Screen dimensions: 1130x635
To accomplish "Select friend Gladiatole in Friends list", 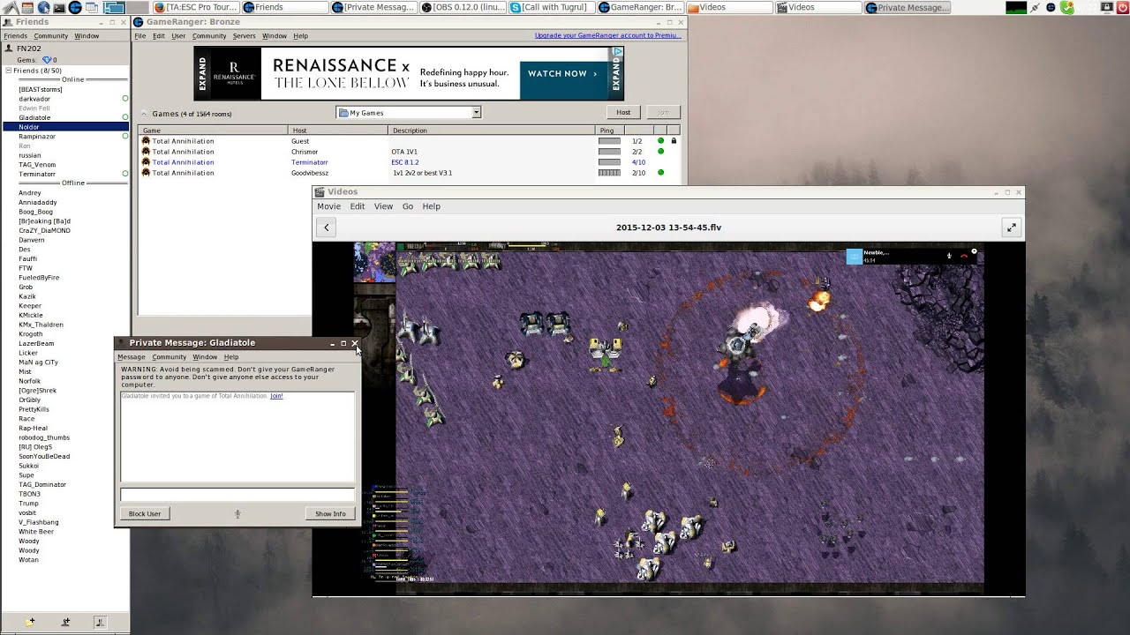I will tap(34, 117).
